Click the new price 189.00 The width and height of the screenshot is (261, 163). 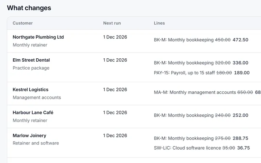click(x=242, y=73)
